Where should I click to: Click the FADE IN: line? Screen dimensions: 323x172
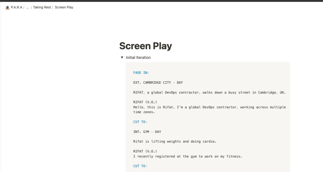click(141, 73)
